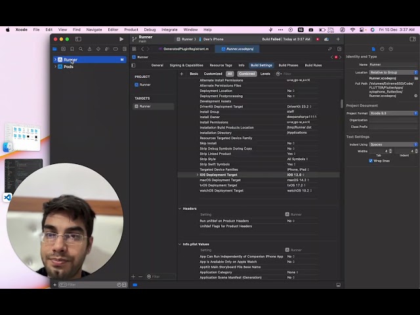Click the Build Failed status message
The width and height of the screenshot is (420, 315).
(x=286, y=39)
